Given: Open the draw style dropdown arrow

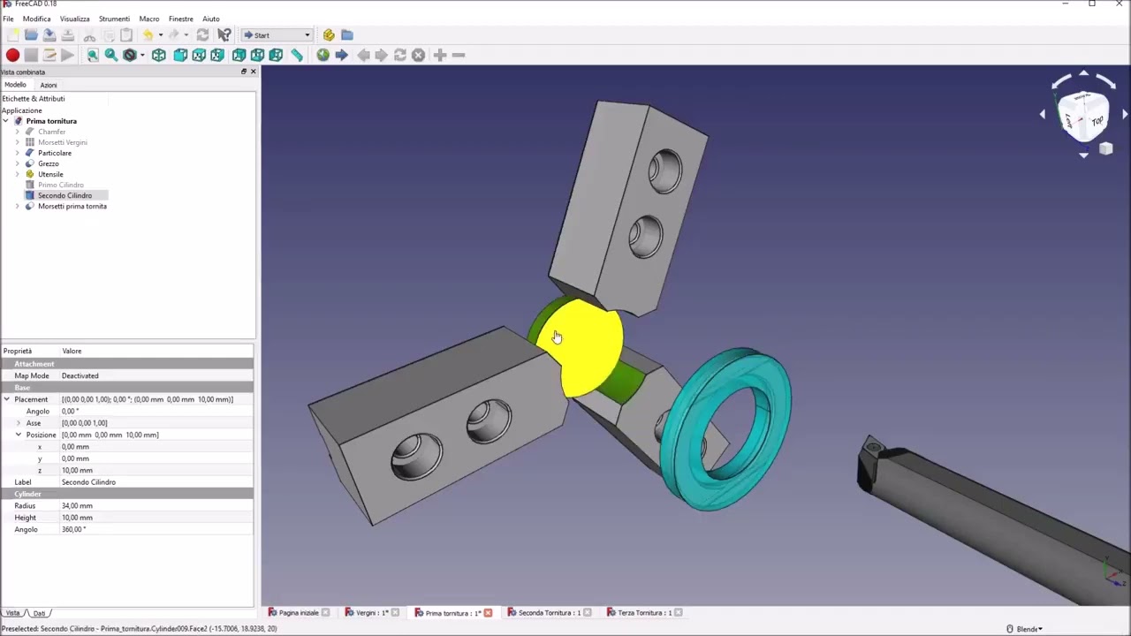Looking at the screenshot, I should coord(142,55).
